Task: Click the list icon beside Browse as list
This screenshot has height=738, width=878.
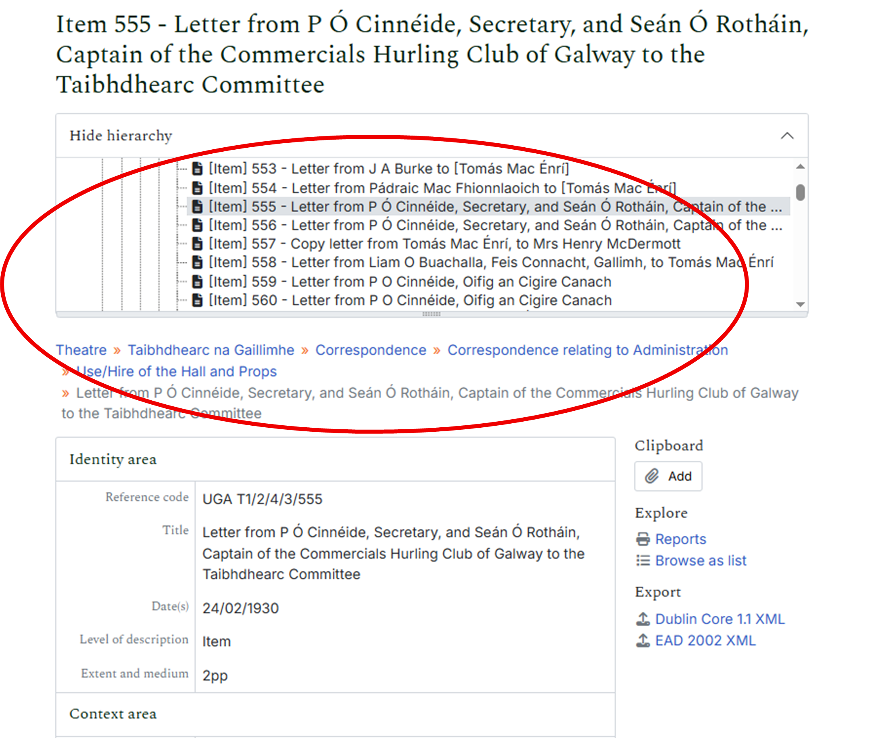Action: [x=642, y=560]
